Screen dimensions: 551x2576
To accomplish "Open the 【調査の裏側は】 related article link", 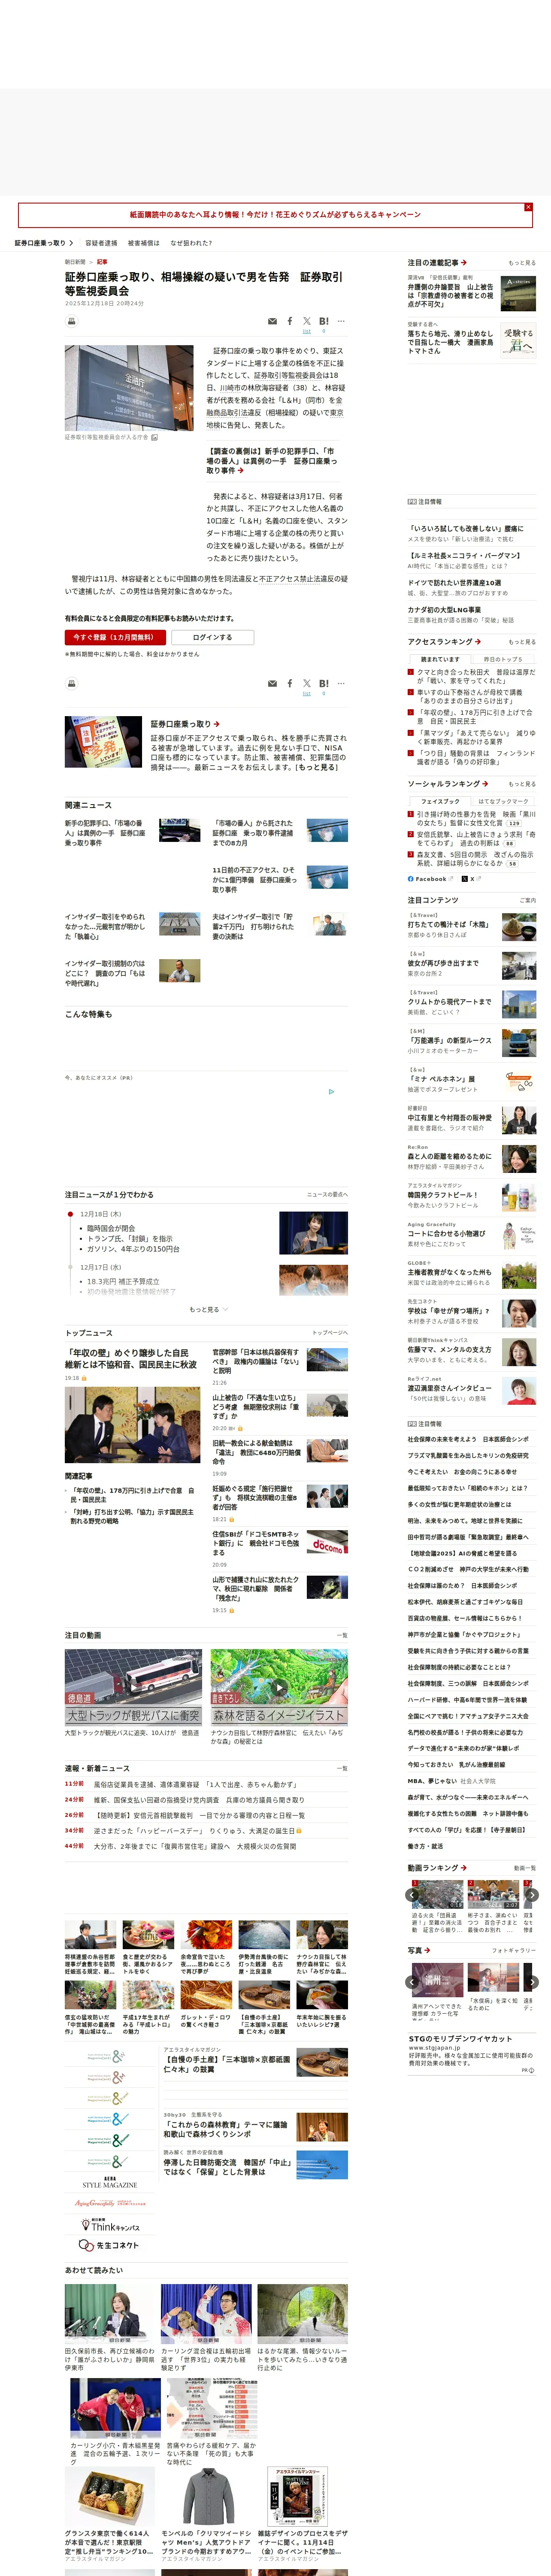I will point(272,461).
